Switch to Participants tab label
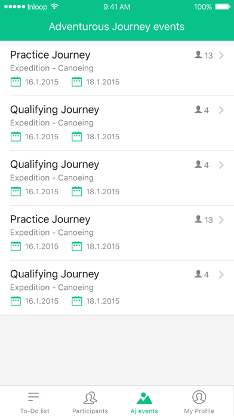This screenshot has width=234, height=416. pyautogui.click(x=90, y=411)
